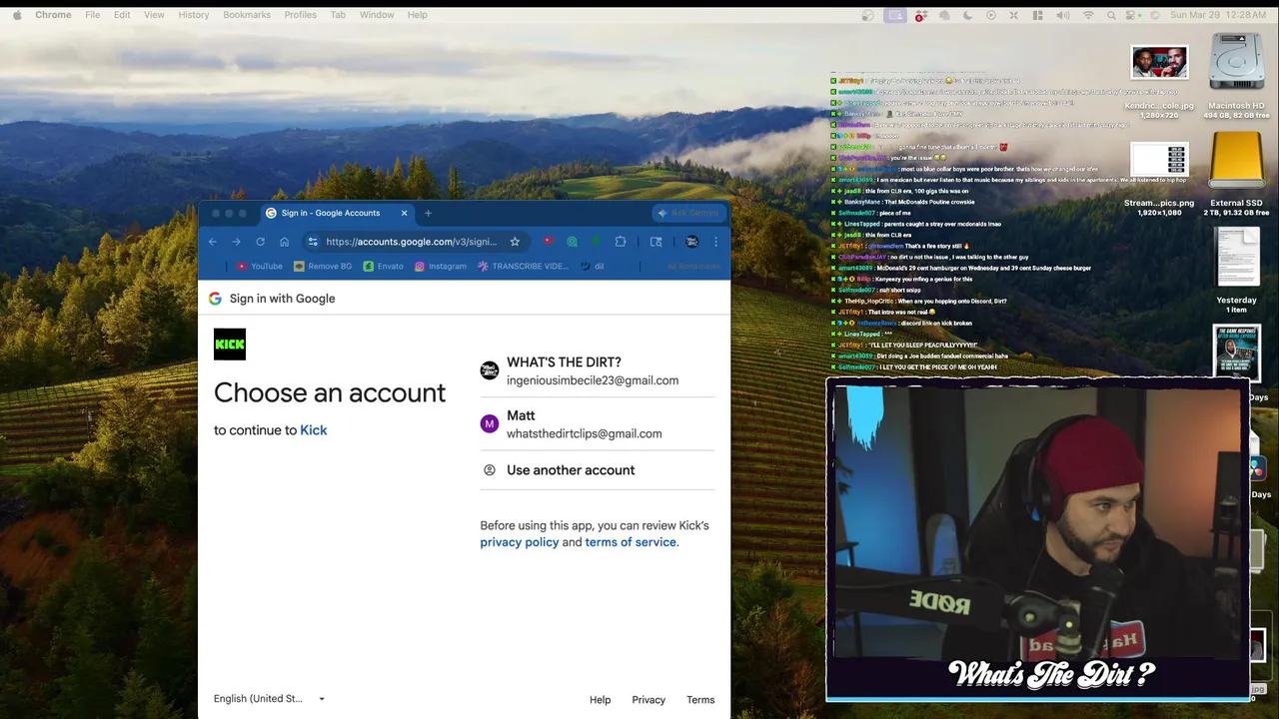
Task: Open Chrome profile avatar
Action: (x=691, y=242)
